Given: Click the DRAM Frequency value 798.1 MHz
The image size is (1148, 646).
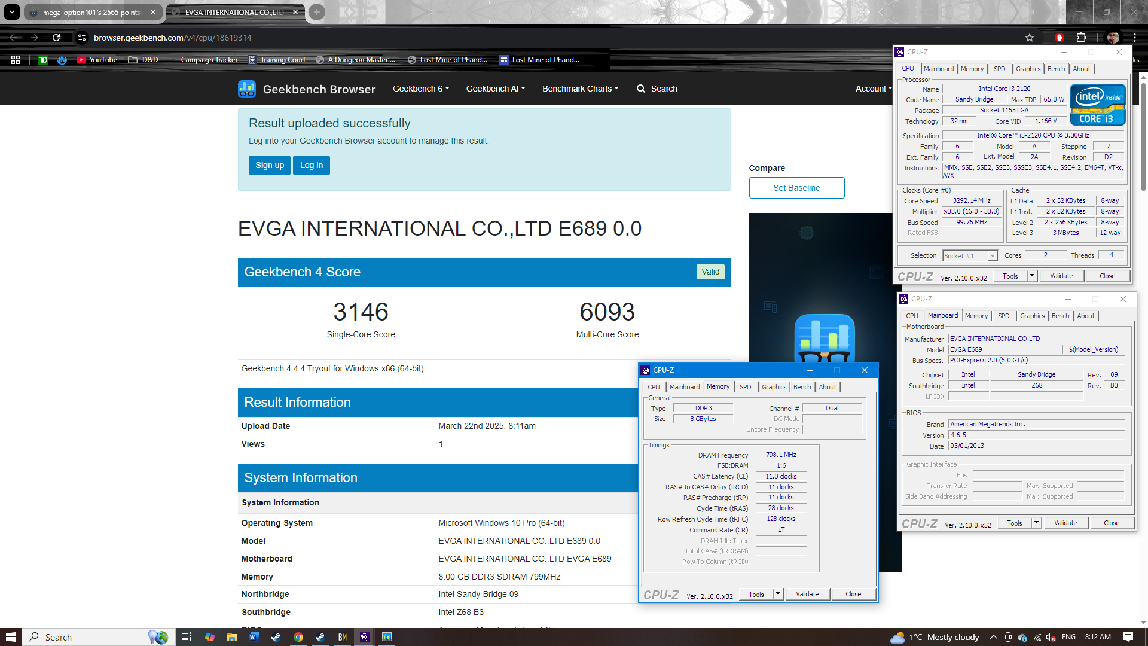Looking at the screenshot, I should [781, 455].
